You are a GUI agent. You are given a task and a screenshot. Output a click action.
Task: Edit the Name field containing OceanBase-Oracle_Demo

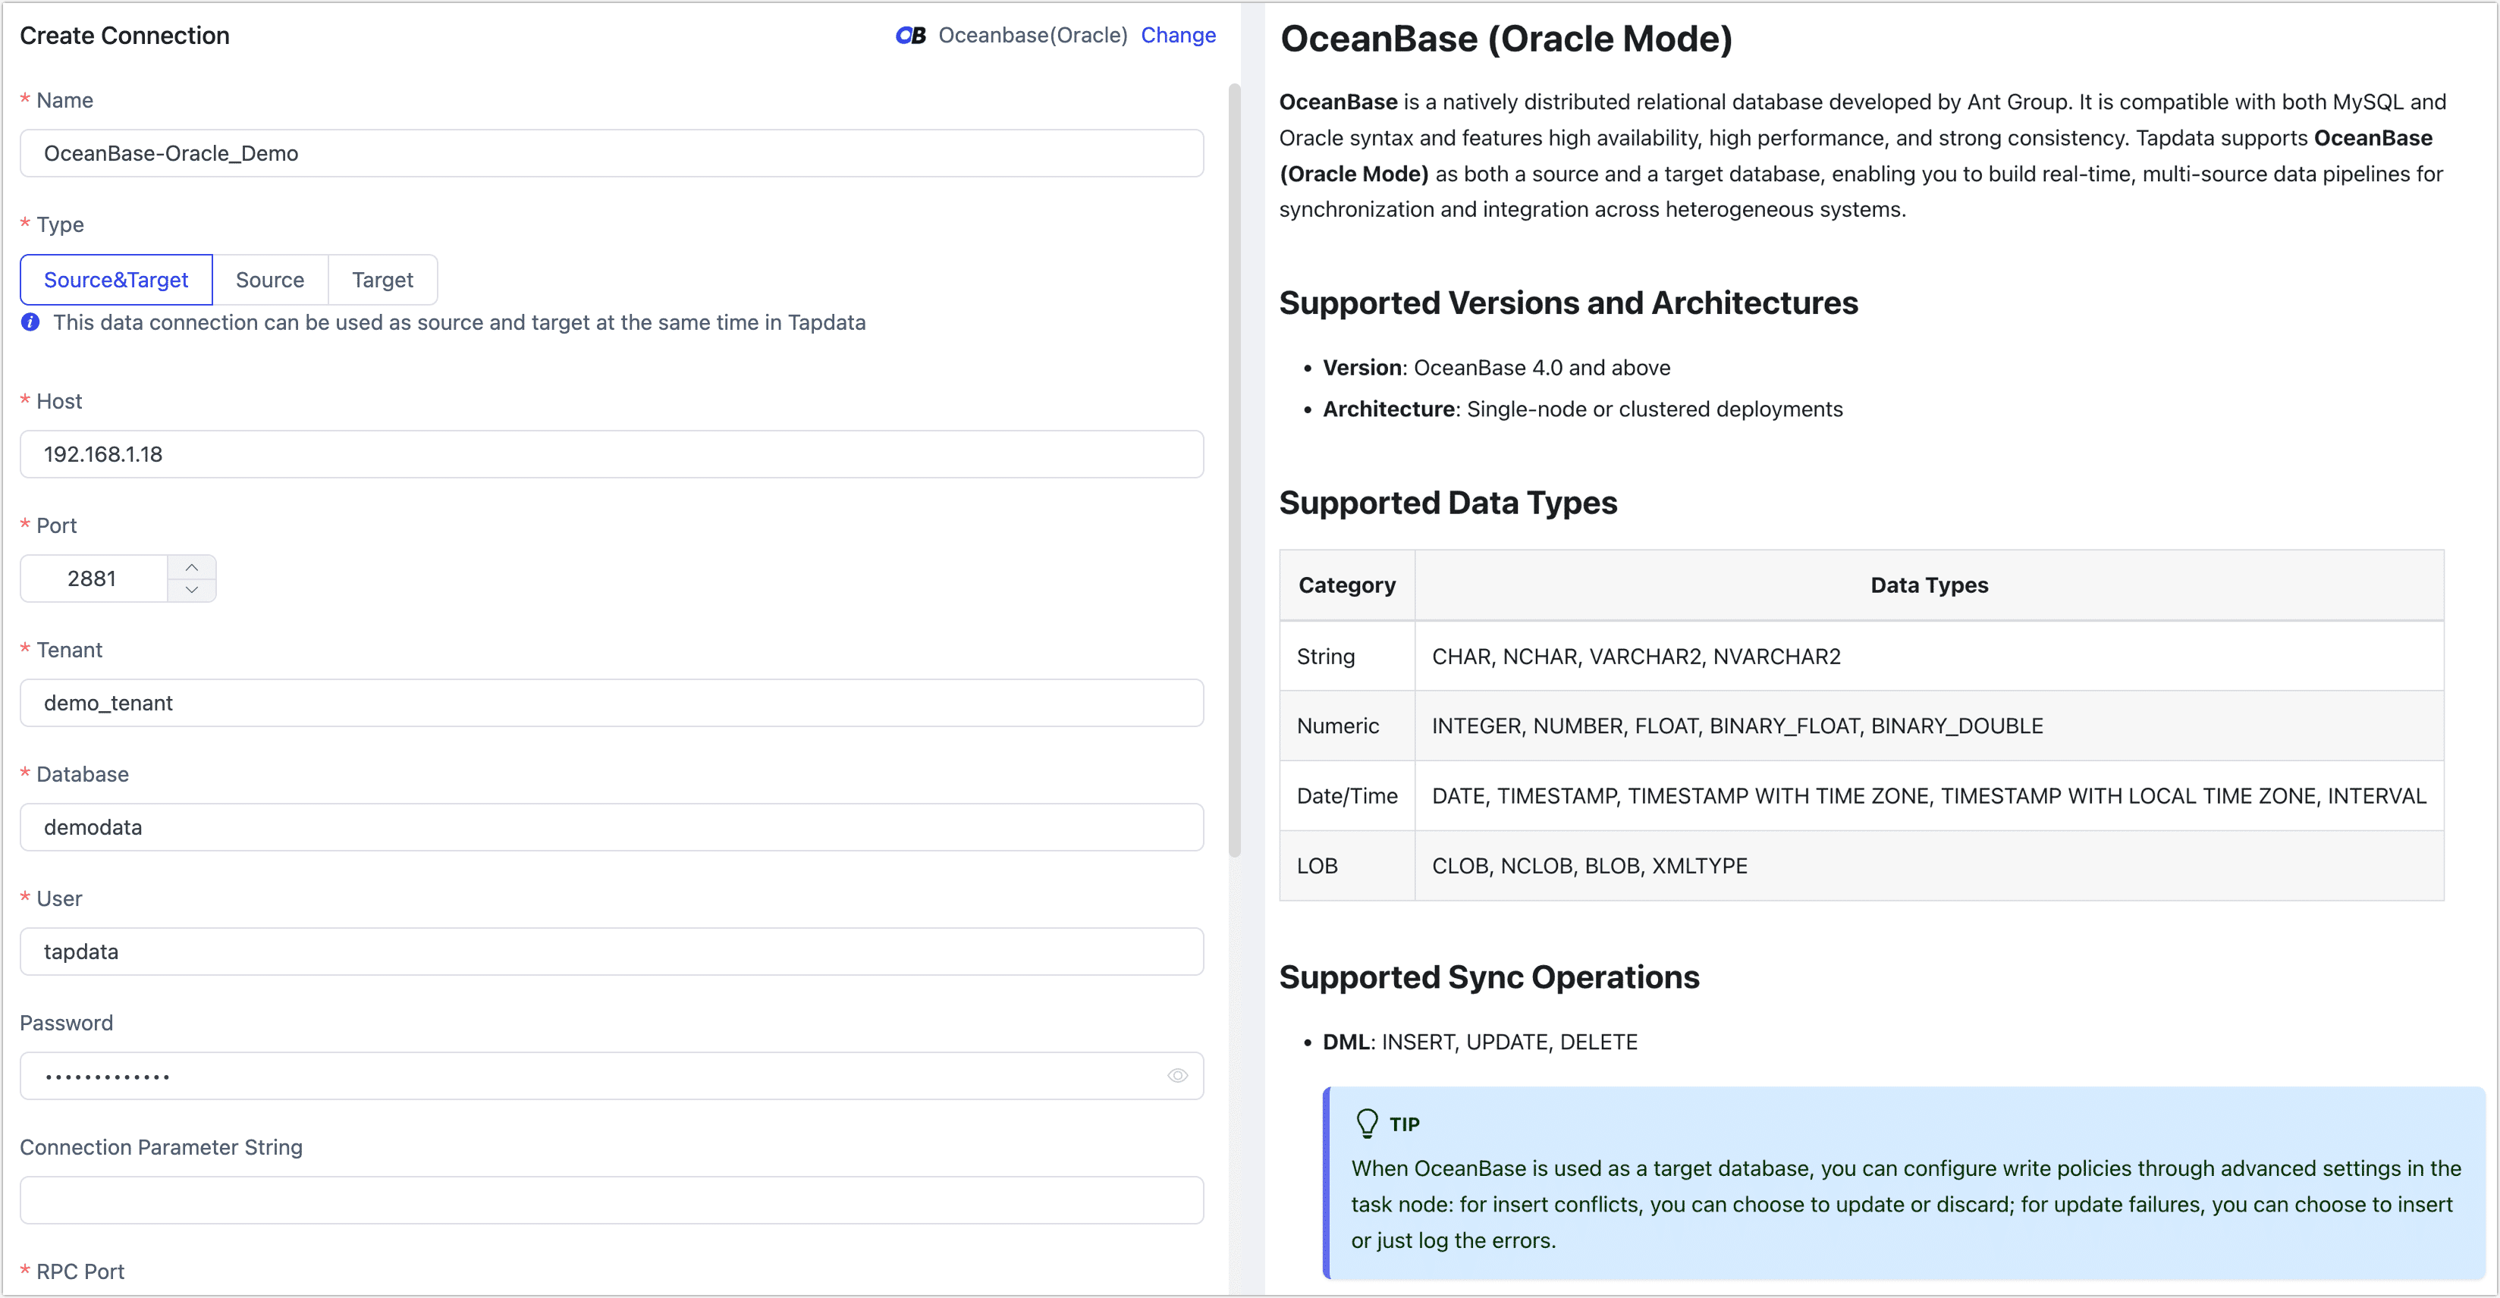(611, 152)
